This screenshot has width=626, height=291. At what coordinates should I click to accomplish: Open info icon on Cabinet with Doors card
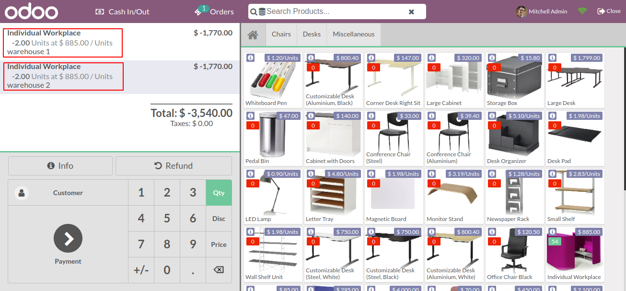tap(311, 116)
